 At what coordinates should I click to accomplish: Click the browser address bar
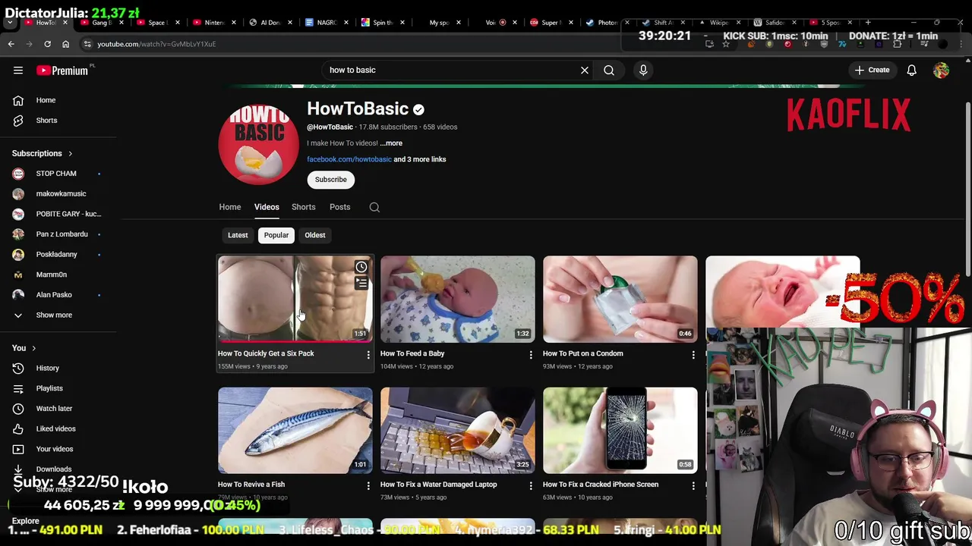(349, 44)
